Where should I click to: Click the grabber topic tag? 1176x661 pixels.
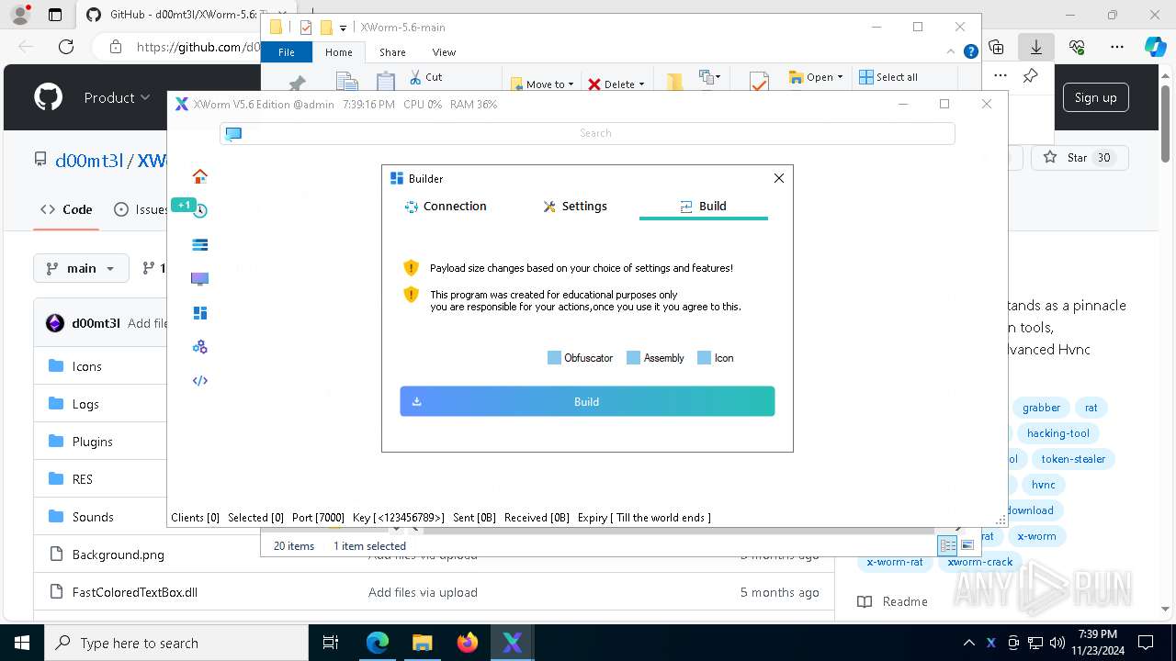1041,408
